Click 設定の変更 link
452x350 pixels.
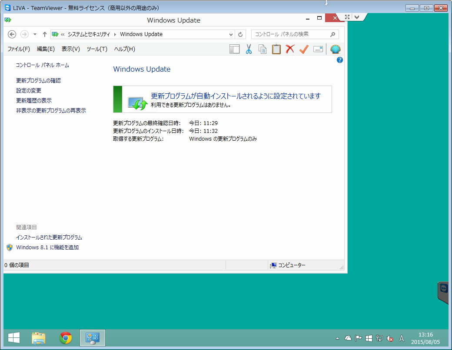(29, 90)
